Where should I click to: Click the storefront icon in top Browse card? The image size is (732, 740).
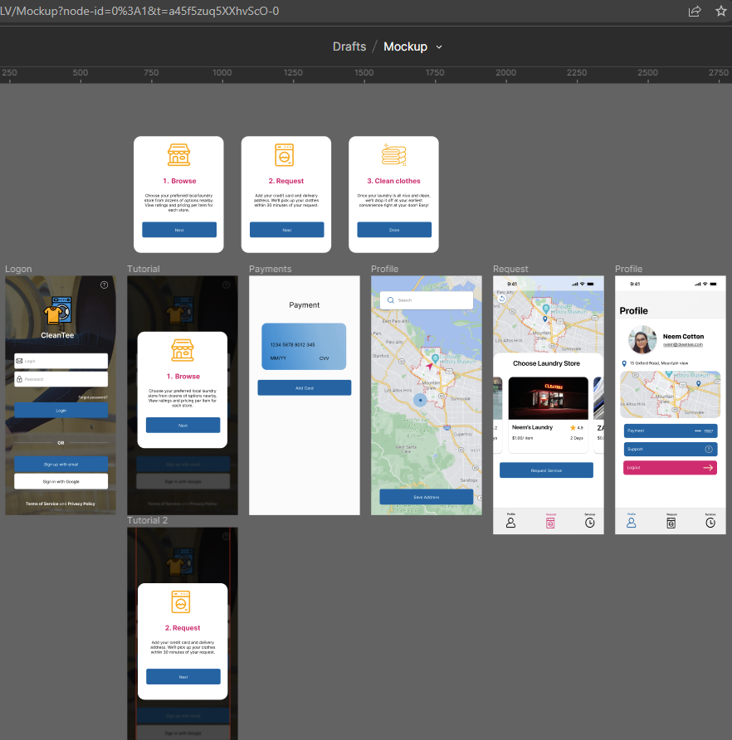179,155
